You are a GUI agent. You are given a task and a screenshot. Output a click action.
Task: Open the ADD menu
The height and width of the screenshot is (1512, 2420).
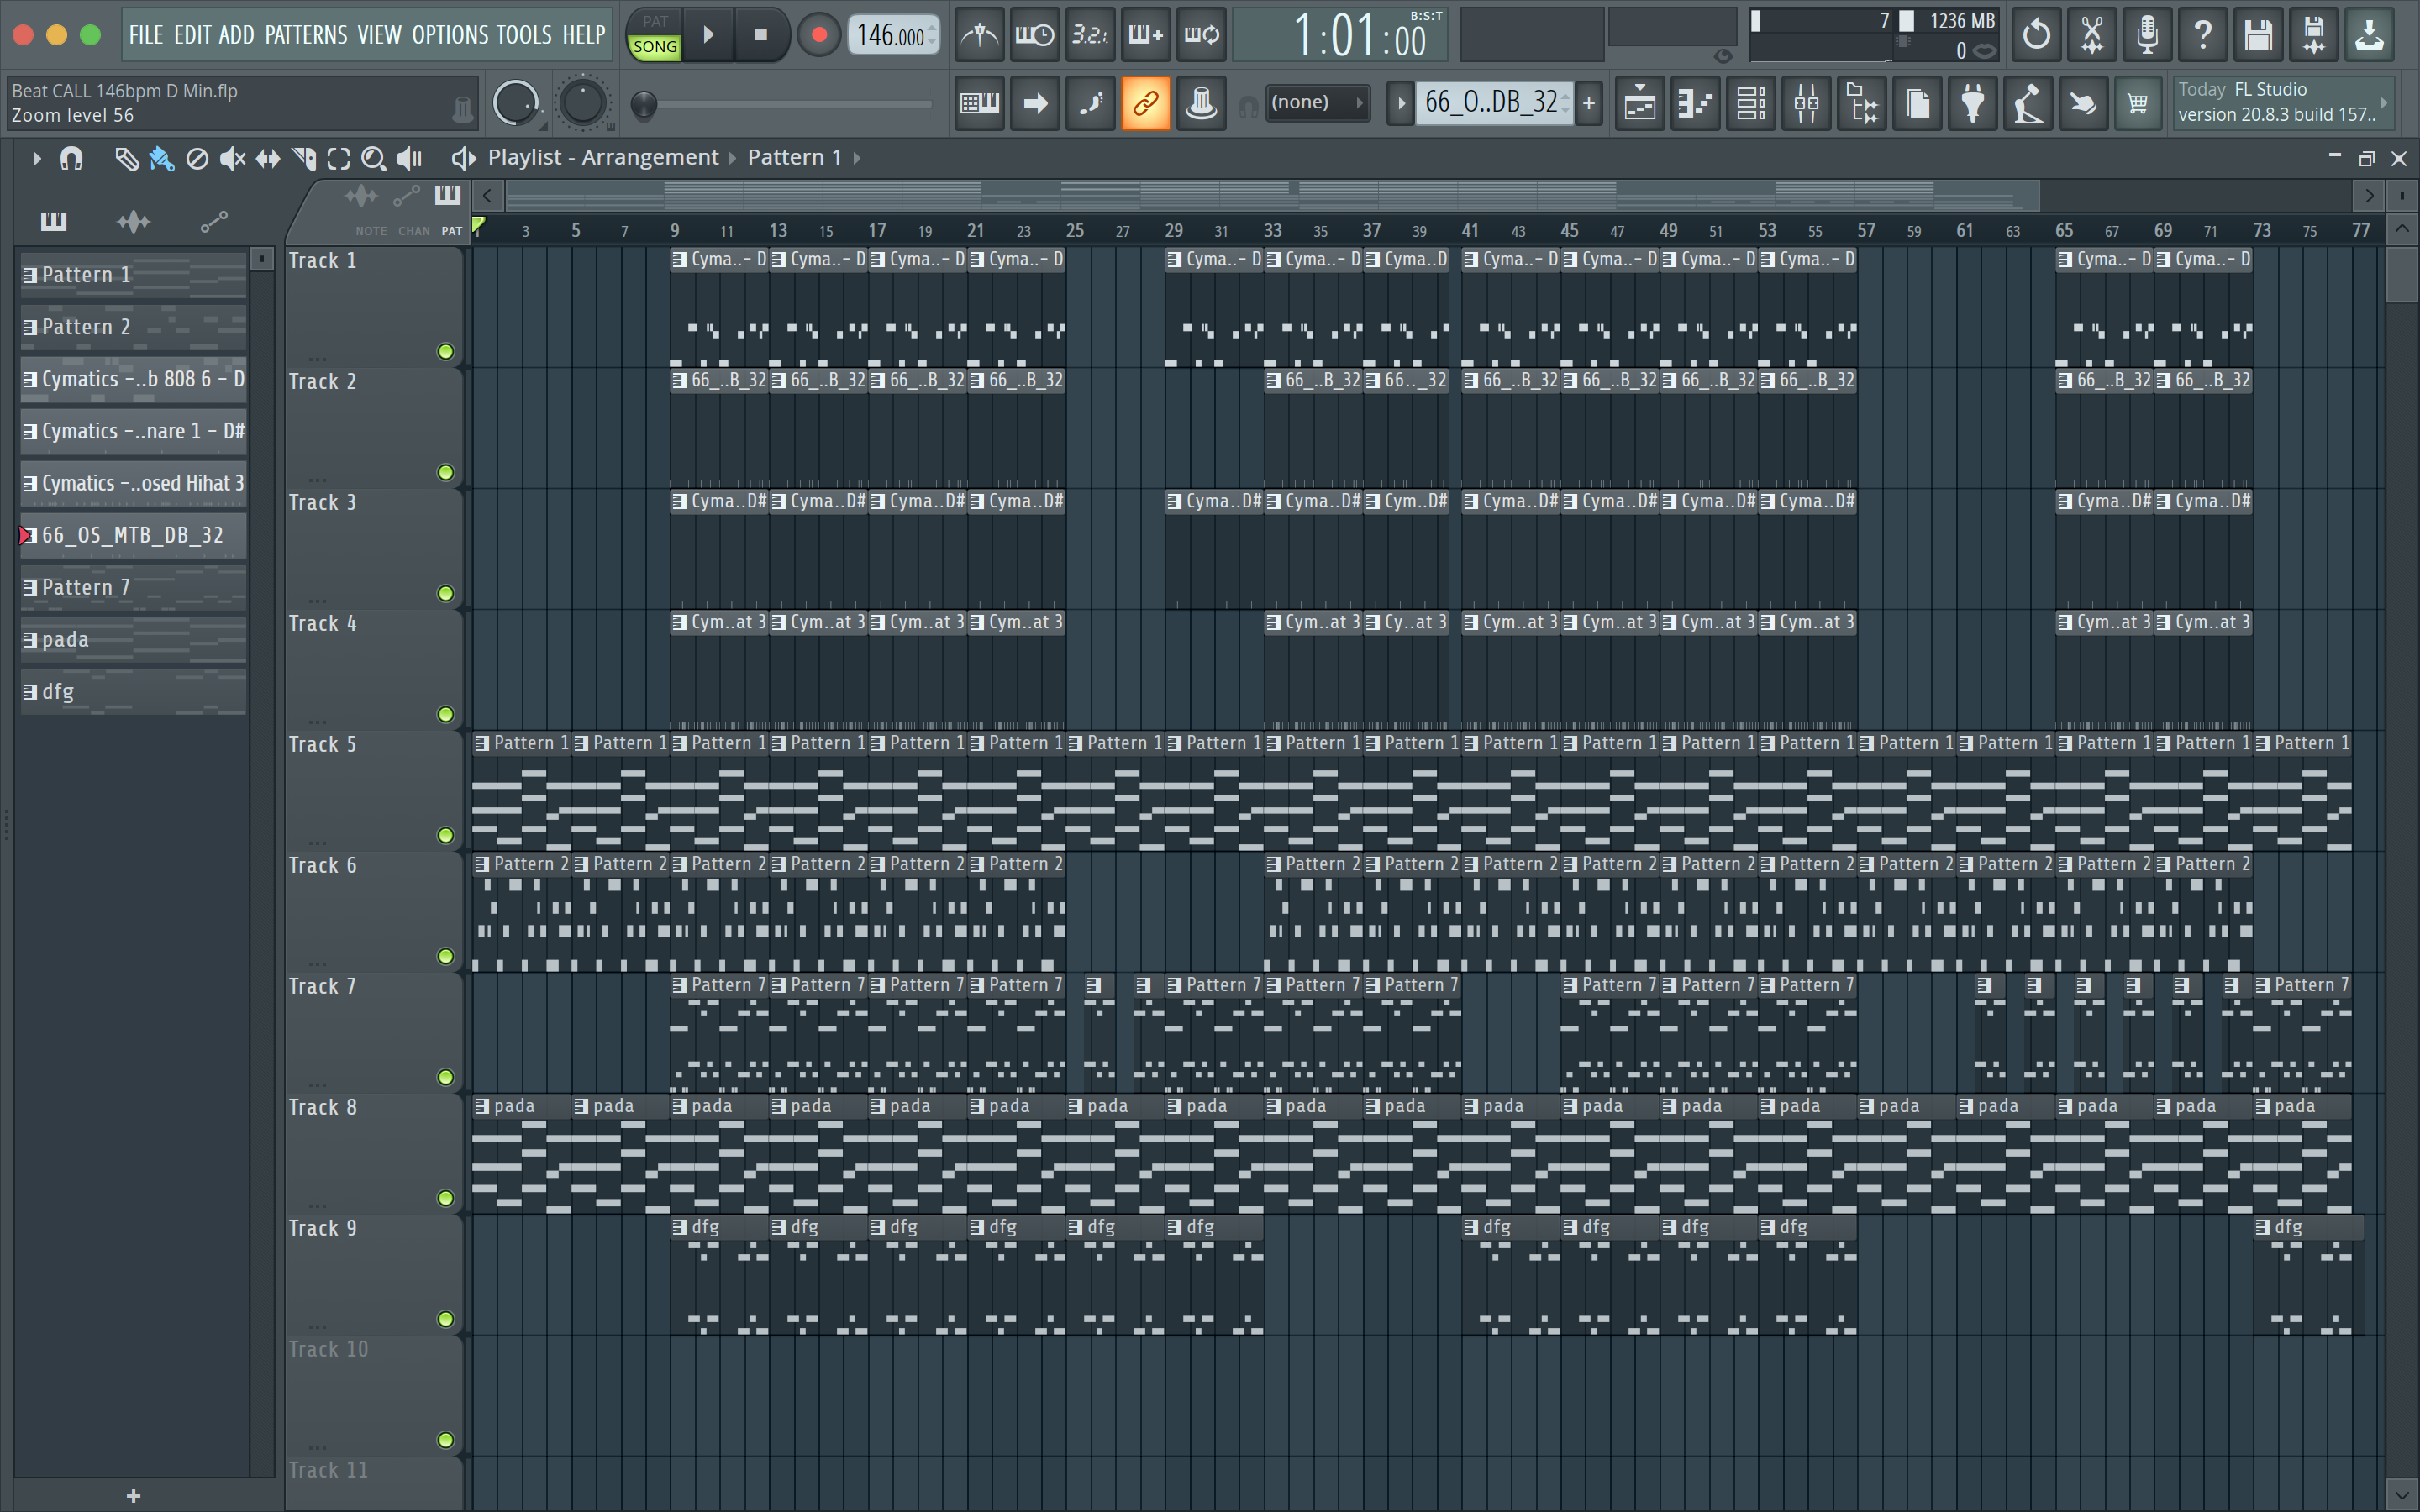point(236,35)
